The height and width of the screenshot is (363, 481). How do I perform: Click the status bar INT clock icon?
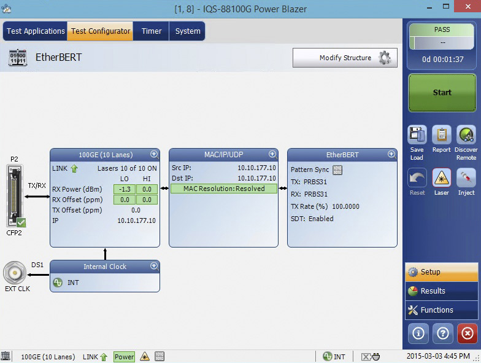pos(328,356)
